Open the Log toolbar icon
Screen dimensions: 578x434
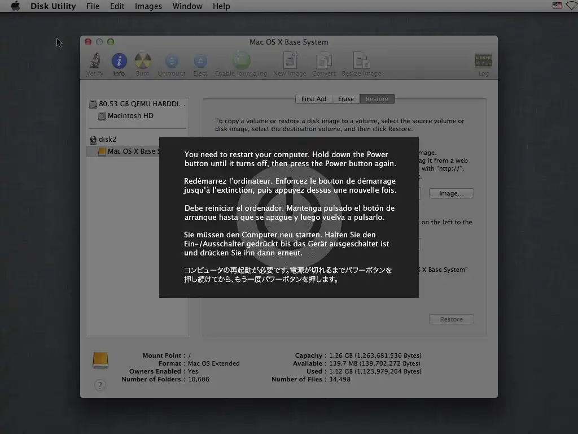483,60
